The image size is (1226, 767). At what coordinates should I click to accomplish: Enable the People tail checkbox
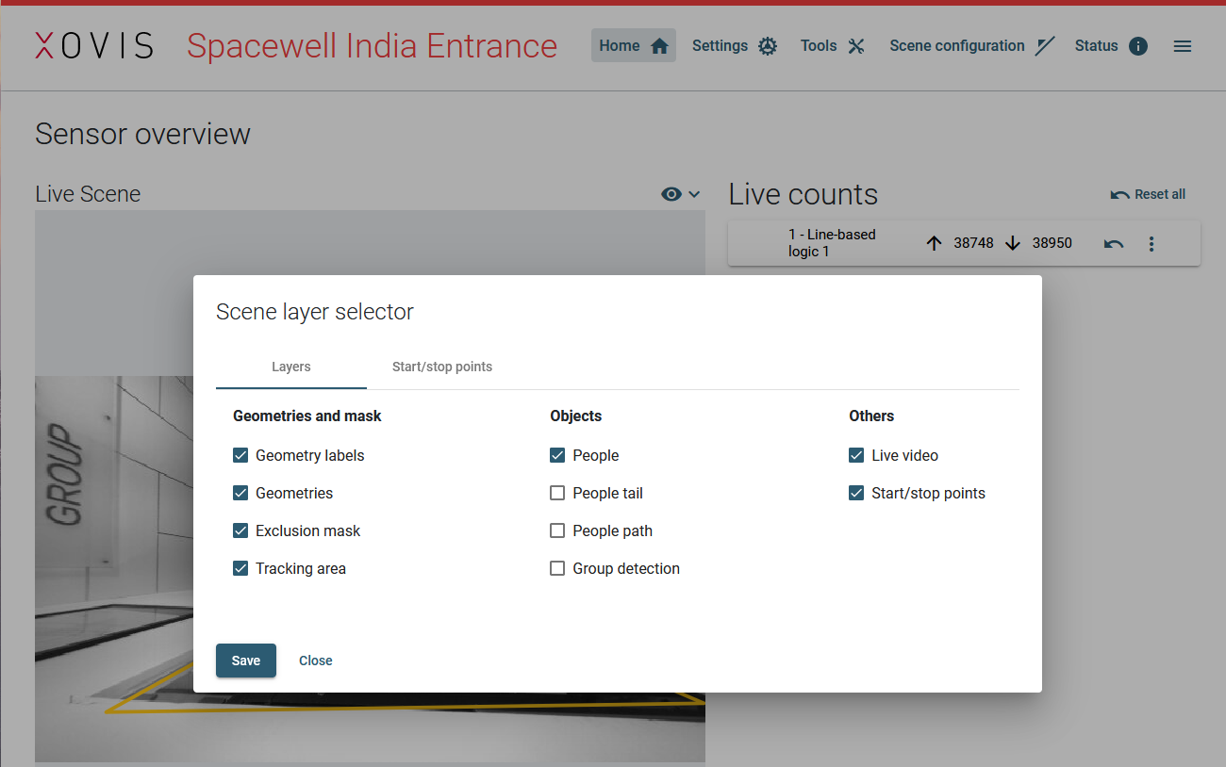point(557,493)
